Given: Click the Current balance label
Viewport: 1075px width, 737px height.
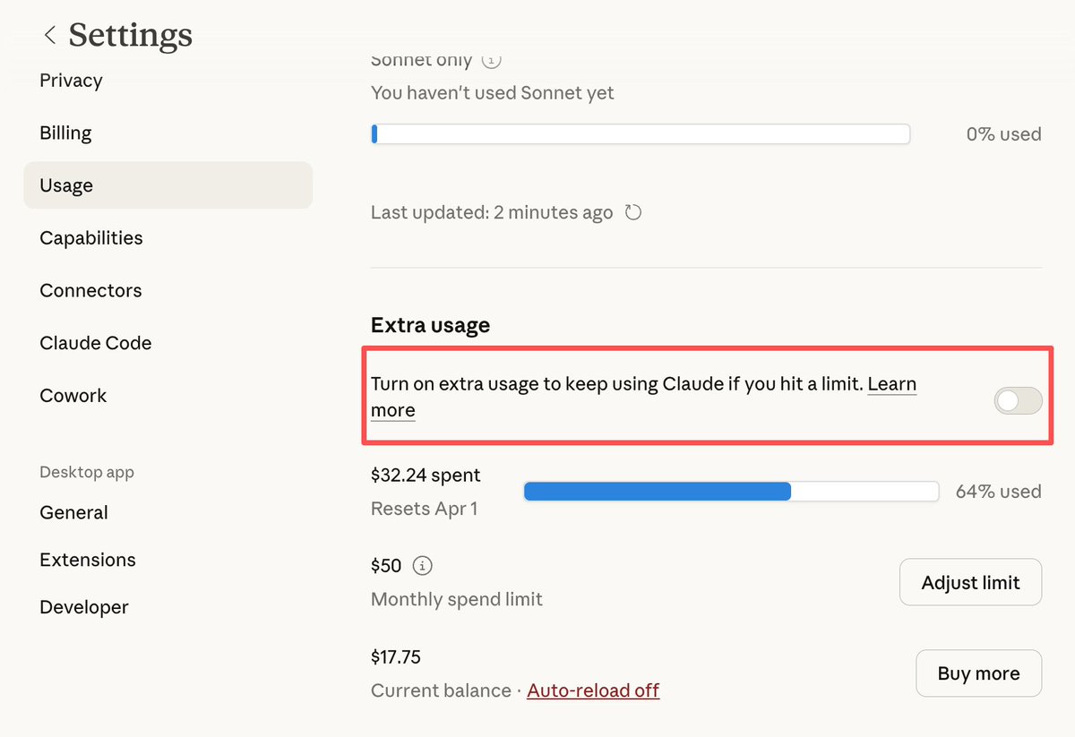Looking at the screenshot, I should tap(440, 690).
